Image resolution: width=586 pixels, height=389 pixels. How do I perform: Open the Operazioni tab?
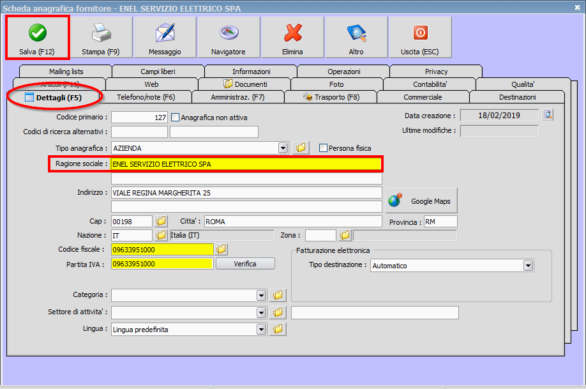(344, 72)
